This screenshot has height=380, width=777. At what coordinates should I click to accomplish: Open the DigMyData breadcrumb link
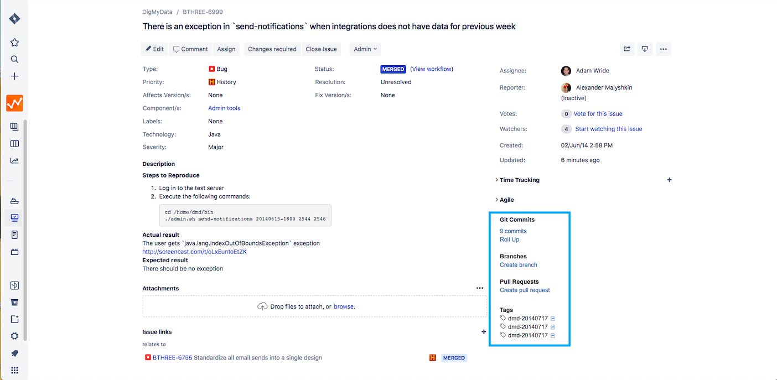tap(157, 12)
